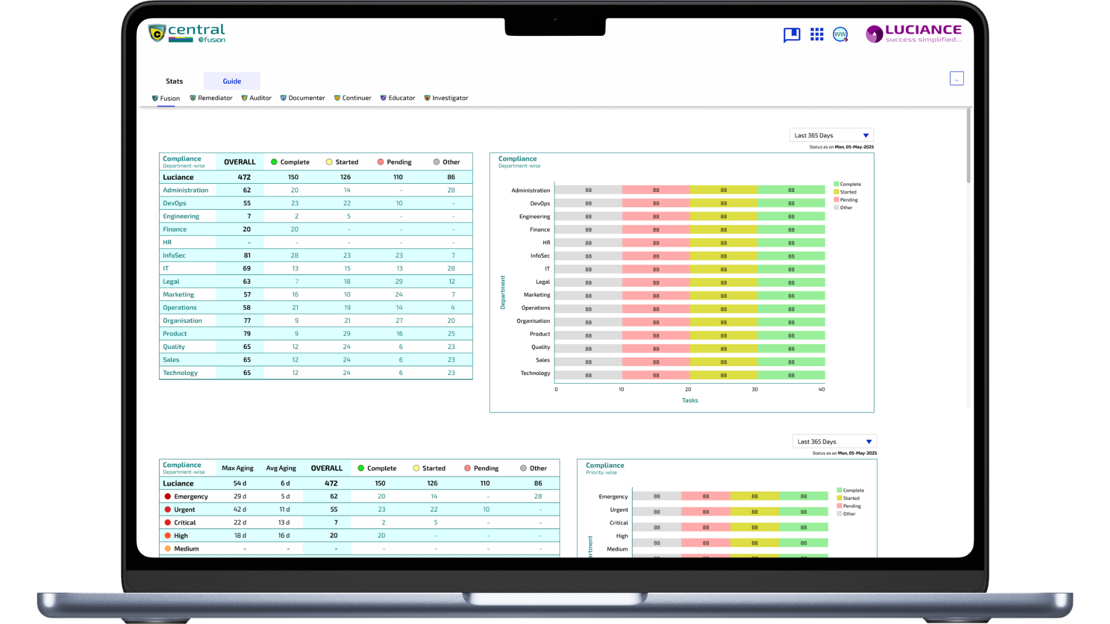Click the green Complete bar for Finance
Image resolution: width=1110 pixels, height=624 pixels.
click(791, 230)
